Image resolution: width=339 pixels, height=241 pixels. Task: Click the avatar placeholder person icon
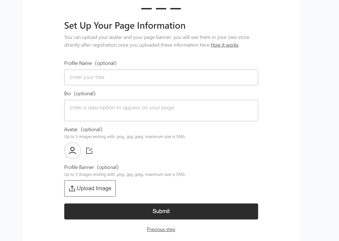click(x=73, y=151)
